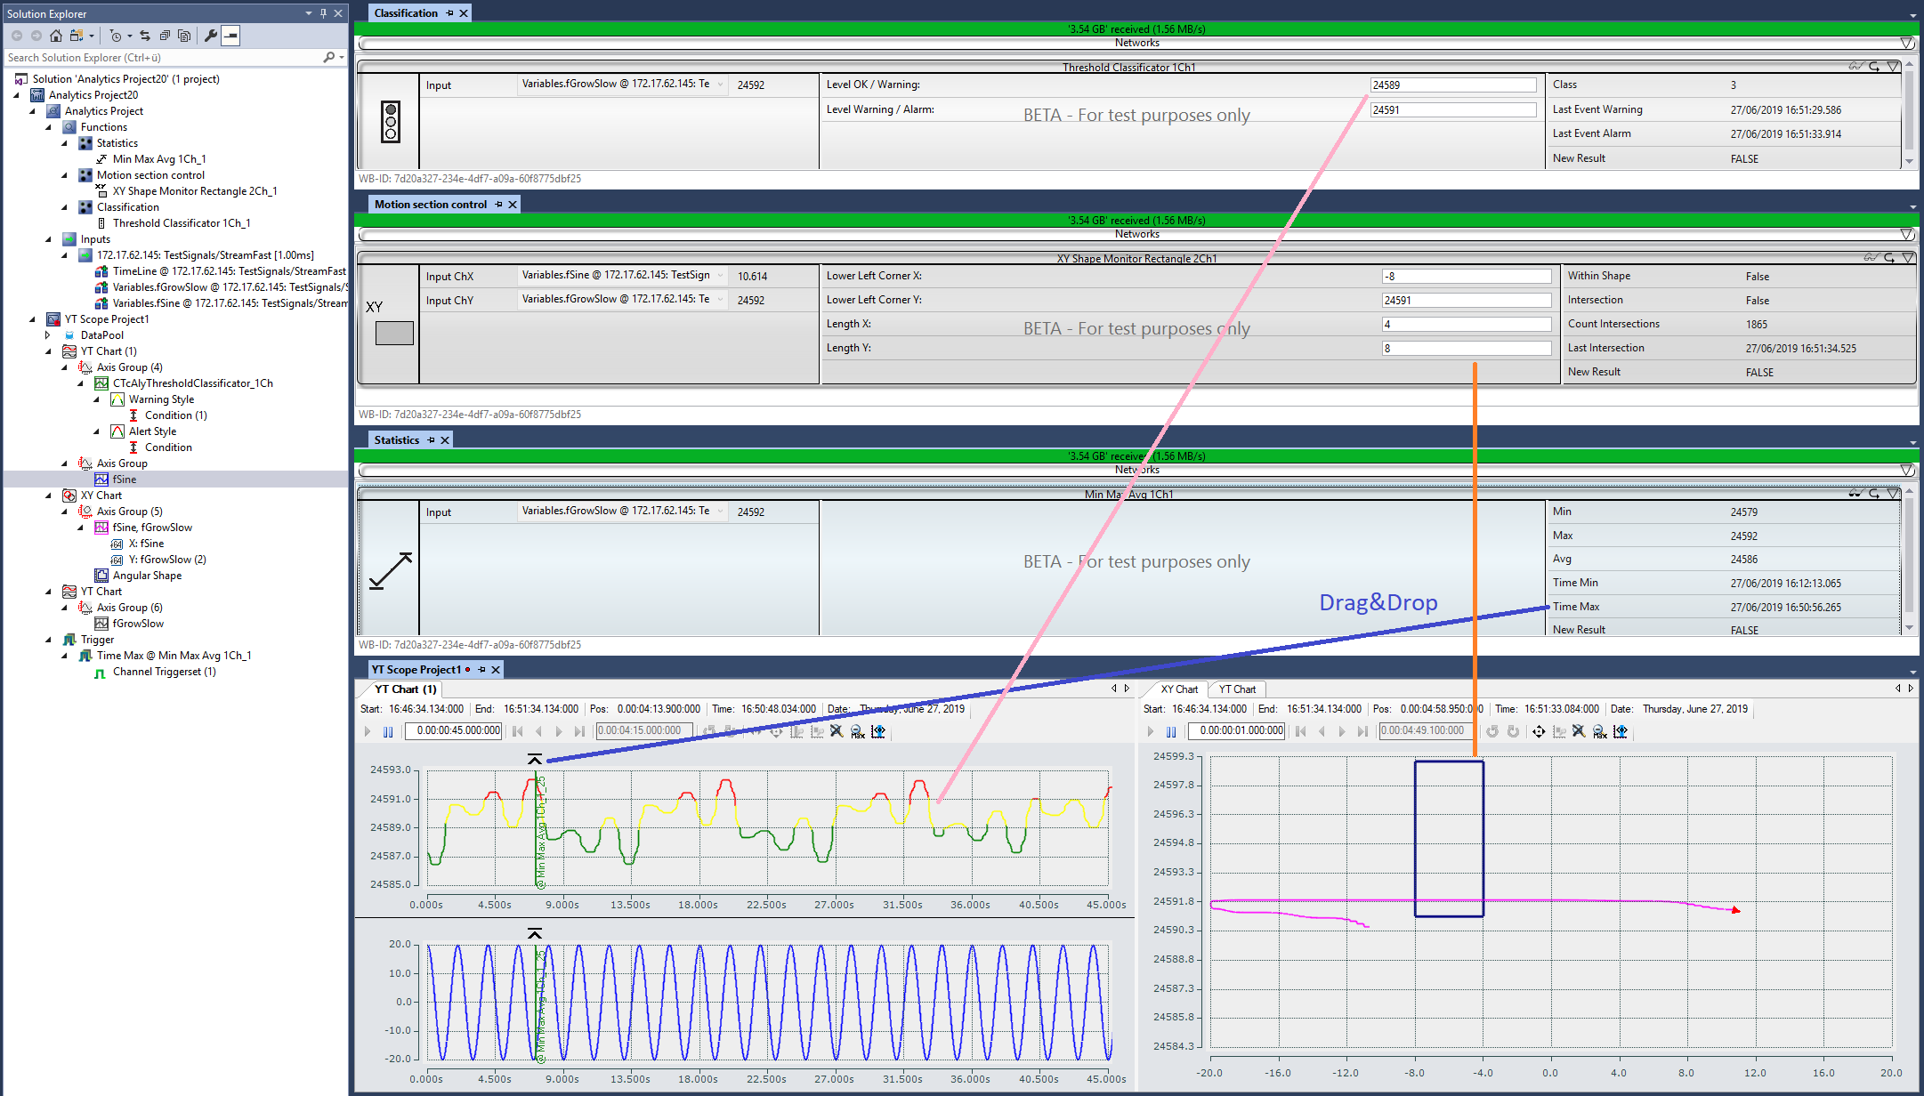Click the Show All Files icon
The image size is (1924, 1096).
(x=184, y=36)
